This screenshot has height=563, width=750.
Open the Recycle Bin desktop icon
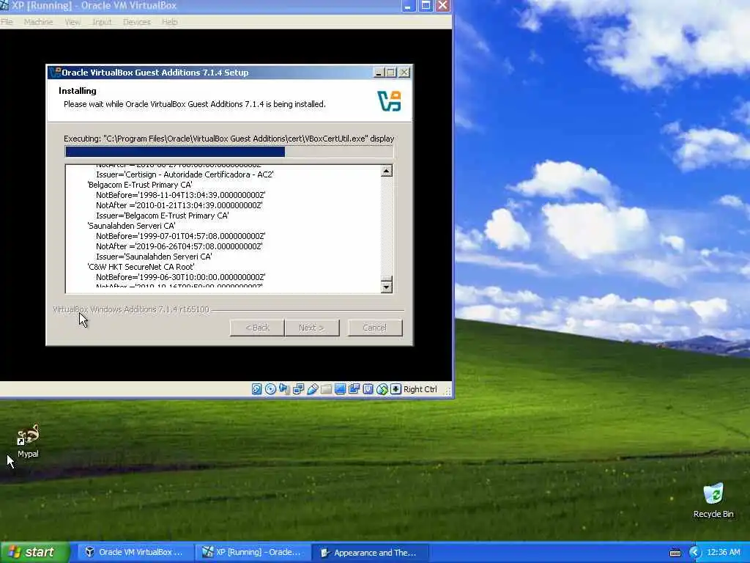pos(713,494)
